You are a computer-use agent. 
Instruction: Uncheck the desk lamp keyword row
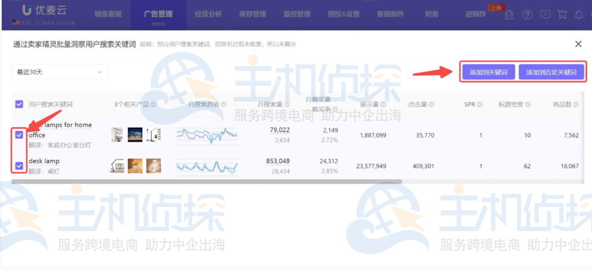(x=19, y=166)
